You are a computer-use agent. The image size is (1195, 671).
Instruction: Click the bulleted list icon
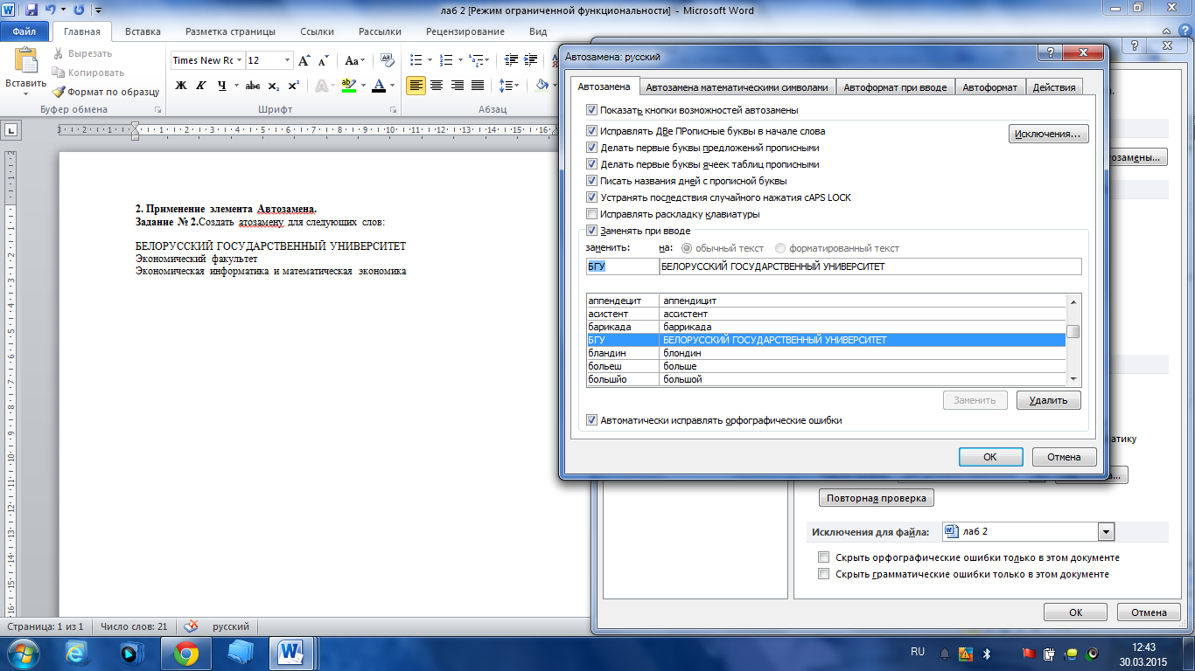[416, 60]
